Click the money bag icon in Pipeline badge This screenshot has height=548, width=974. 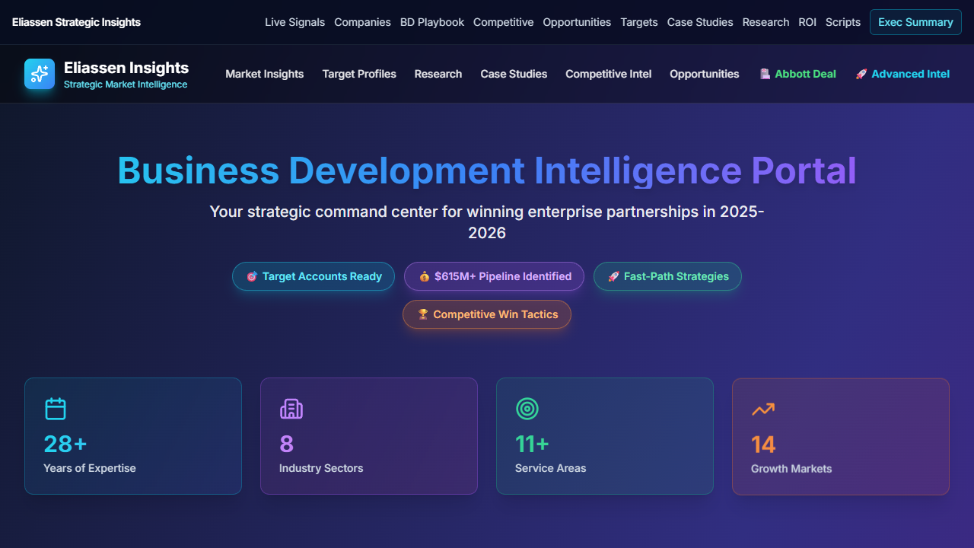[x=424, y=276]
